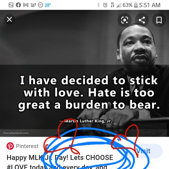Tap the Gmail notification icon in status bar
The width and height of the screenshot is (169, 169).
pos(26,5)
